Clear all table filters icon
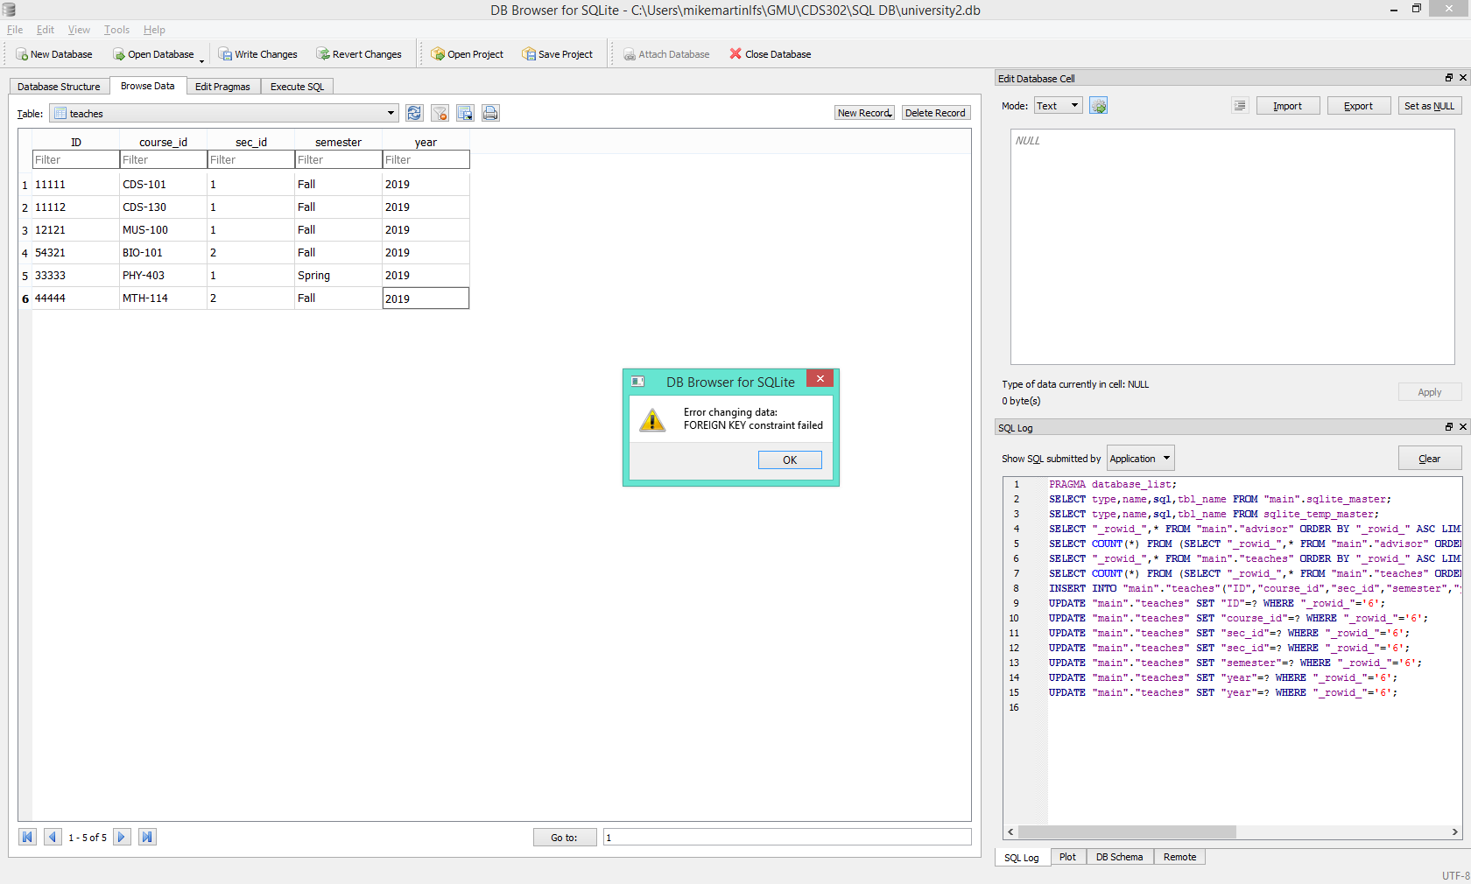This screenshot has width=1471, height=884. coord(440,113)
